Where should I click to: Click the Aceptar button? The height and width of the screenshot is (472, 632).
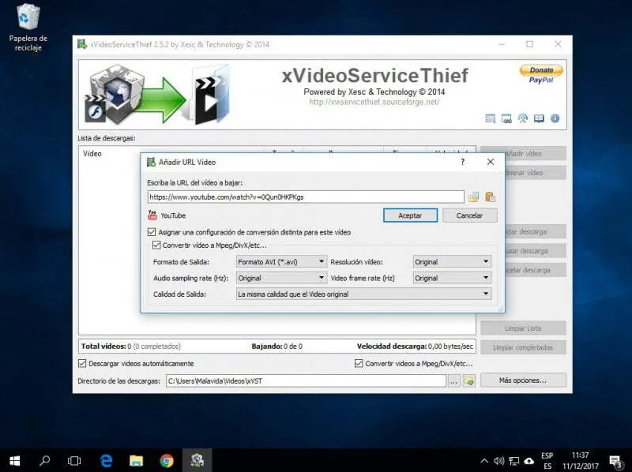(x=410, y=215)
